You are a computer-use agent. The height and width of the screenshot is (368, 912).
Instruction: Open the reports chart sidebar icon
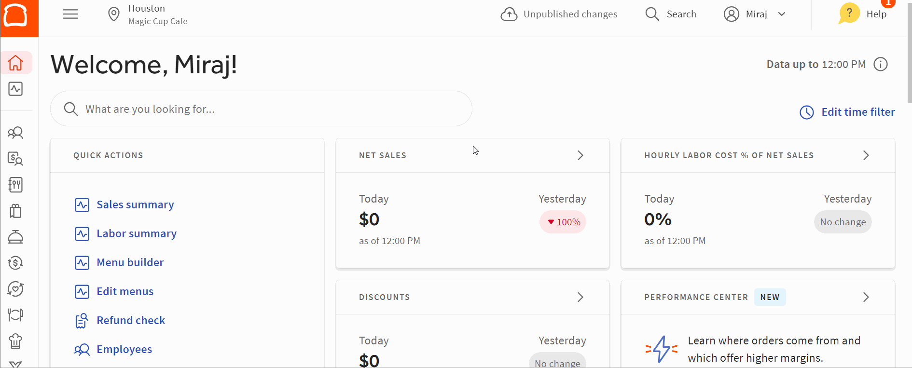15,89
